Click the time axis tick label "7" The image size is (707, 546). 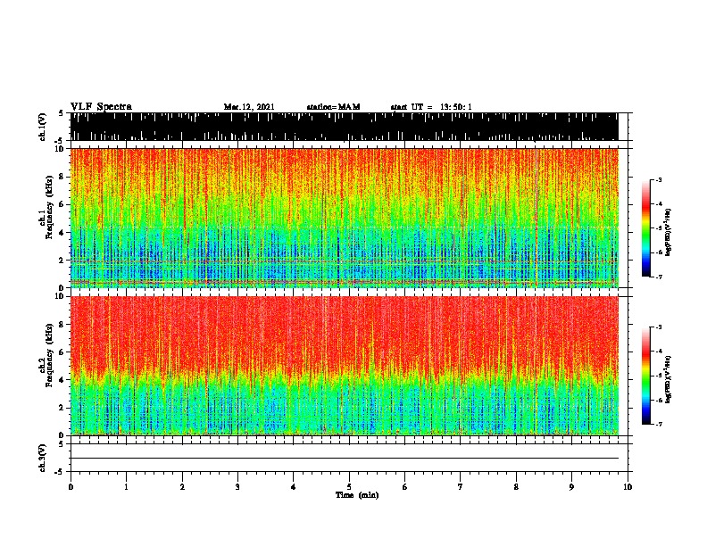click(x=461, y=487)
